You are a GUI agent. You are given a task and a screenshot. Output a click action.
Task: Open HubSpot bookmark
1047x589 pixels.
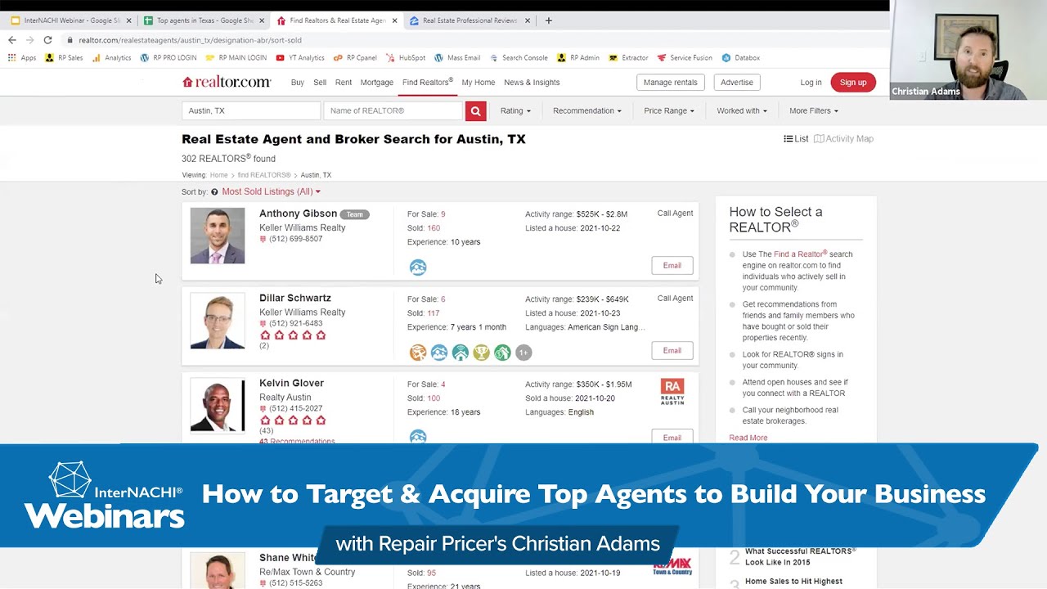[406, 58]
